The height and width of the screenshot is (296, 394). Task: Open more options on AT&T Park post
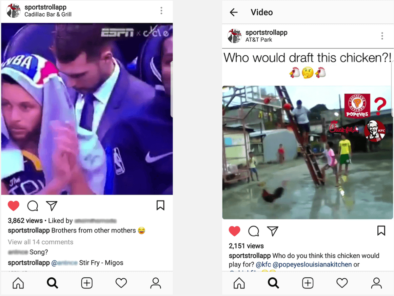click(x=382, y=36)
